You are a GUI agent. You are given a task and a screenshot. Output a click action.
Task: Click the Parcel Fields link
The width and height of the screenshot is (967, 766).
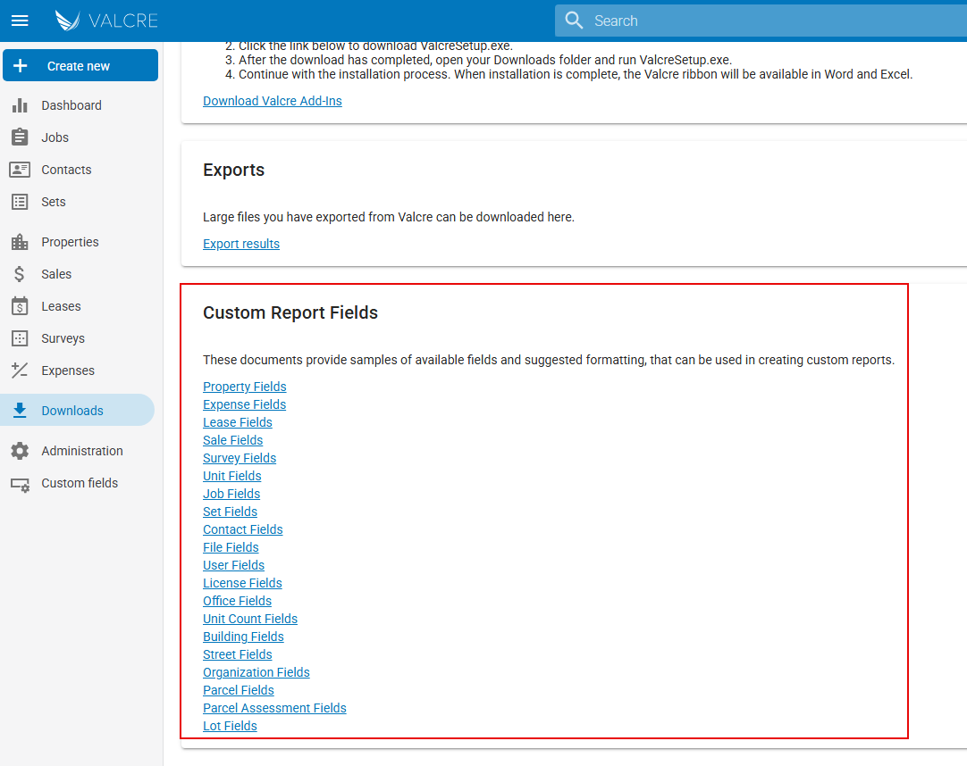(239, 690)
